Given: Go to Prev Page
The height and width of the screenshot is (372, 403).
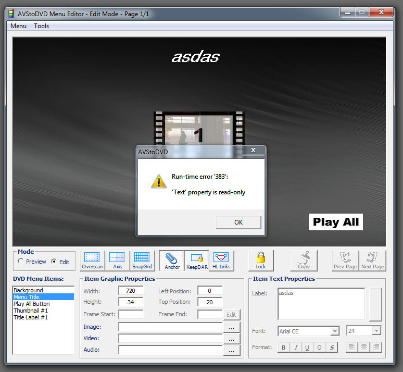Looking at the screenshot, I should pyautogui.click(x=345, y=261).
